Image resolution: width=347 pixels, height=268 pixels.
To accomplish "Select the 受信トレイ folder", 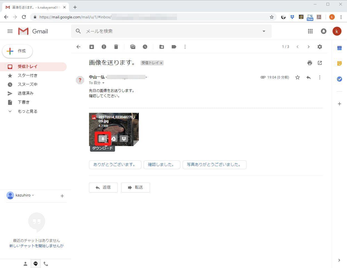I will (33, 67).
